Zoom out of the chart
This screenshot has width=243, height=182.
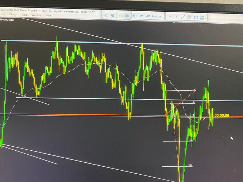[113, 16]
